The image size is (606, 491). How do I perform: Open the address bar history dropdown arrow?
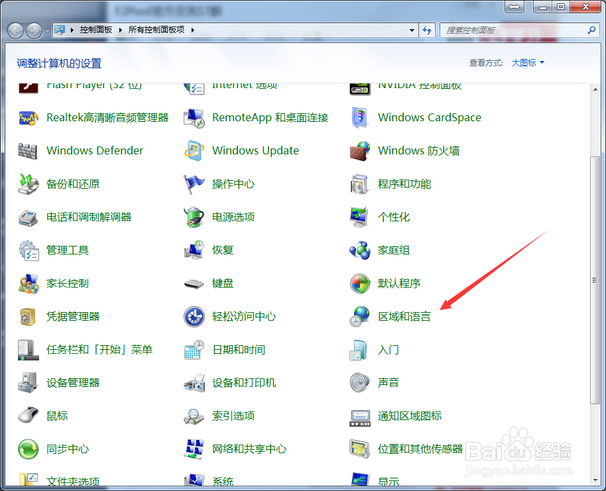coord(412,30)
